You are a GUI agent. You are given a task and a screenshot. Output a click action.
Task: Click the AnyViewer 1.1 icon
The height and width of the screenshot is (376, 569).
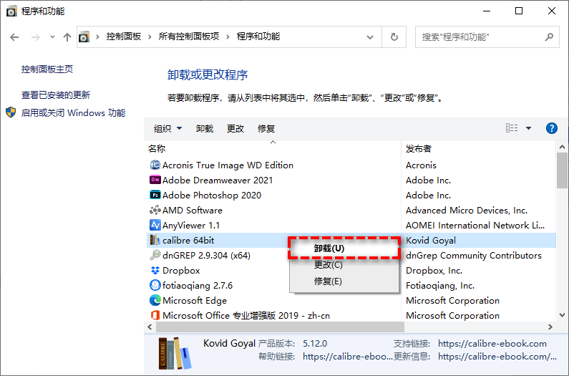click(x=155, y=226)
